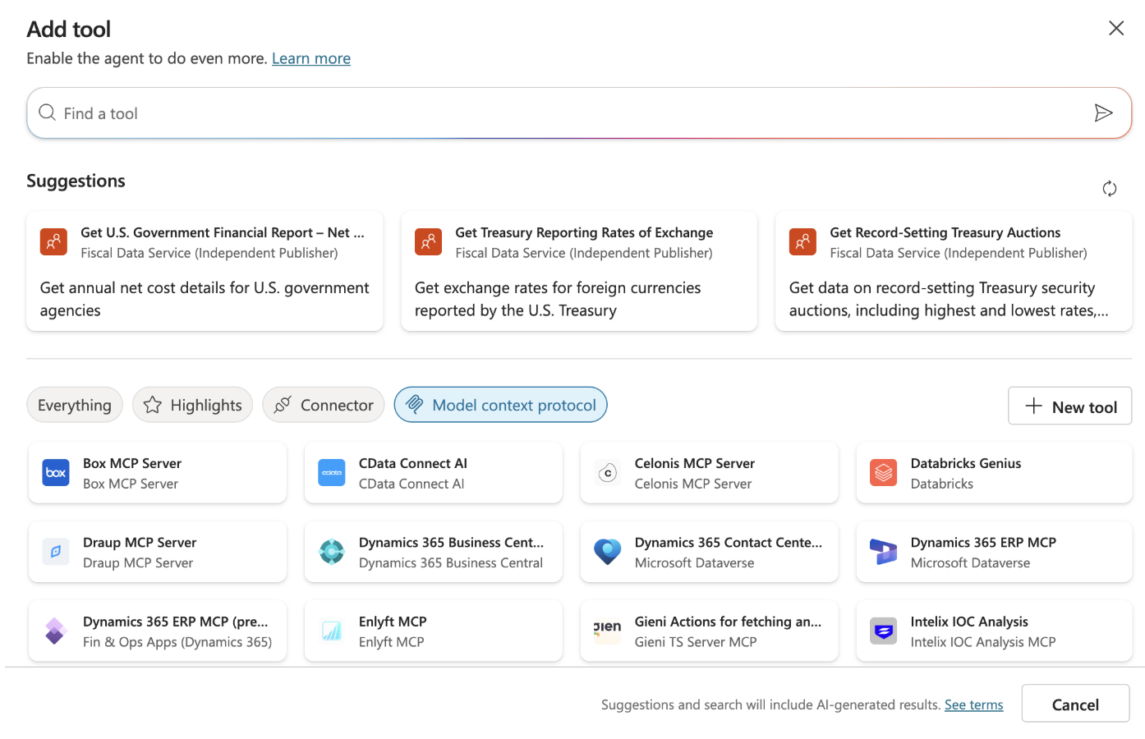Focus the Find a tool search field
This screenshot has height=739, width=1145.
pos(579,113)
